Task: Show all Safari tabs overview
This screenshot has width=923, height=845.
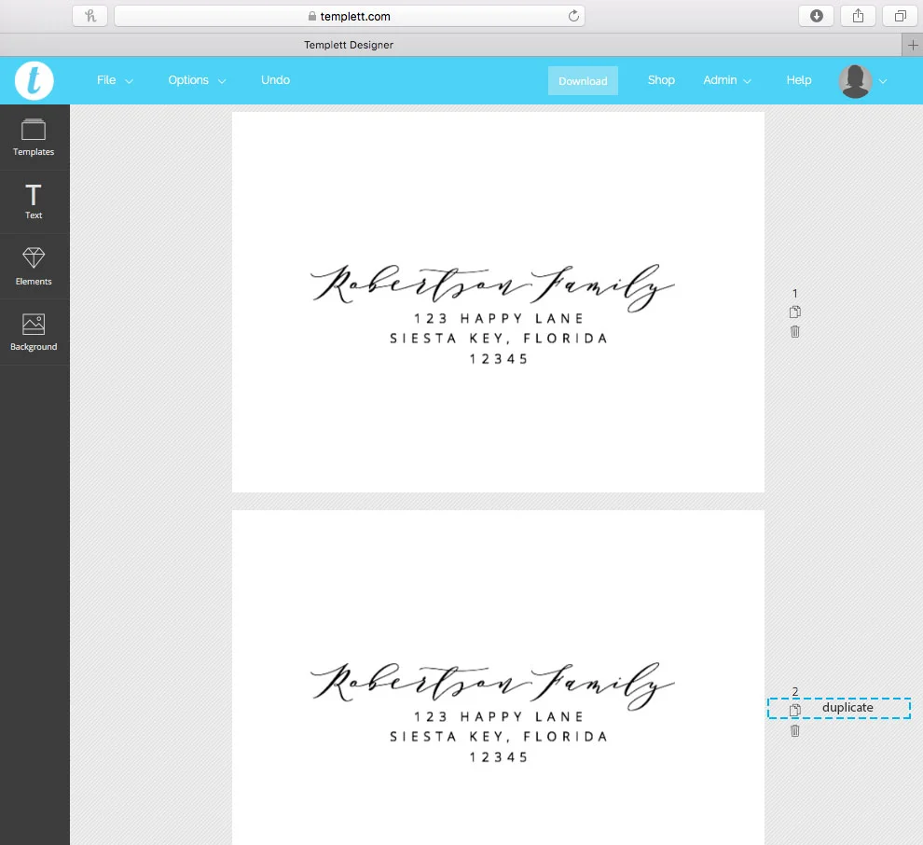Action: pyautogui.click(x=900, y=16)
